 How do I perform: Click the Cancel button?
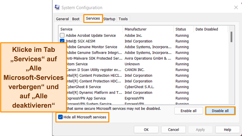pos(173,130)
